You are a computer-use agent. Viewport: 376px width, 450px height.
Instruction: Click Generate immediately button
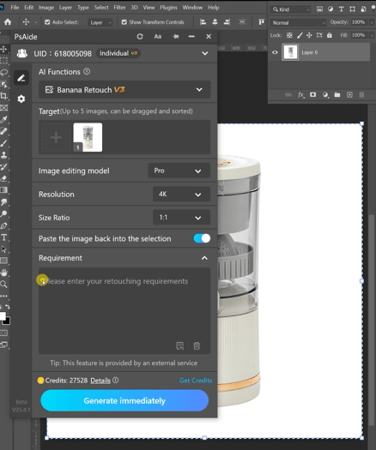point(124,400)
